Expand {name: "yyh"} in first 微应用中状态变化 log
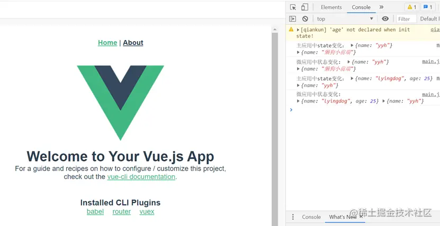The height and width of the screenshot is (226, 440). click(349, 62)
